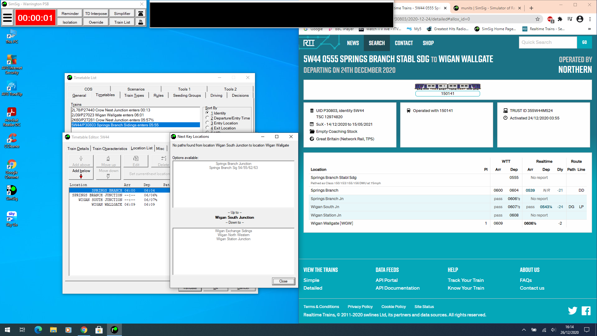
Task: Open Chrome extensions puzzle icon
Action: coord(560,19)
